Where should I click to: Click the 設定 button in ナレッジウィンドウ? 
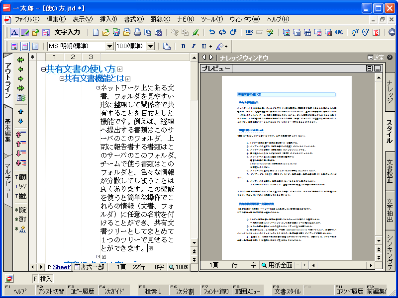pos(376,58)
